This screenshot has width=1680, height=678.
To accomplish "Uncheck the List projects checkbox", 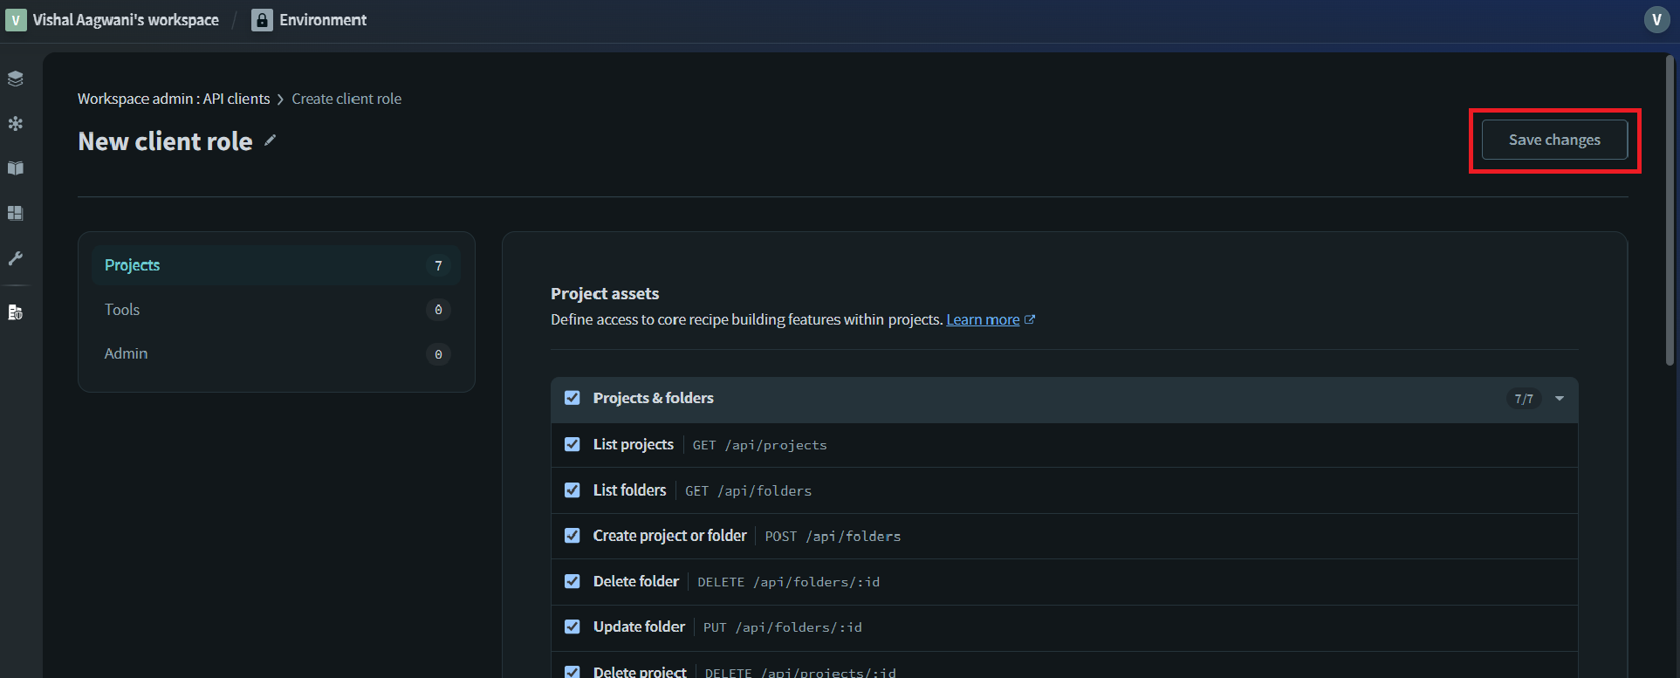I will [573, 444].
